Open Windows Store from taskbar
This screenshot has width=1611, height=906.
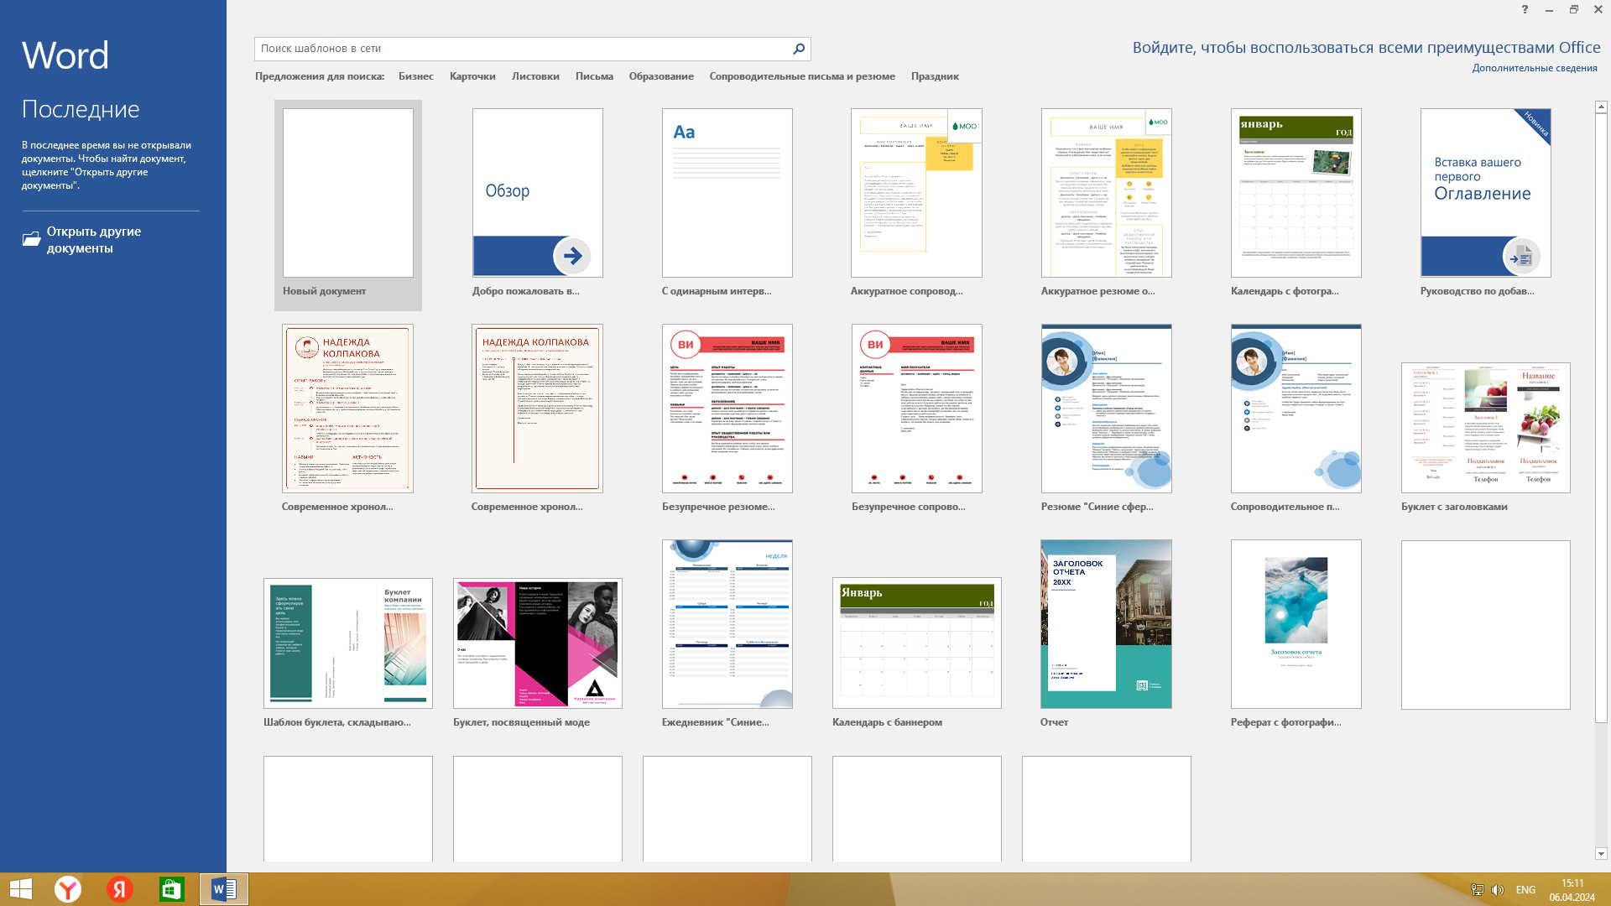[171, 889]
